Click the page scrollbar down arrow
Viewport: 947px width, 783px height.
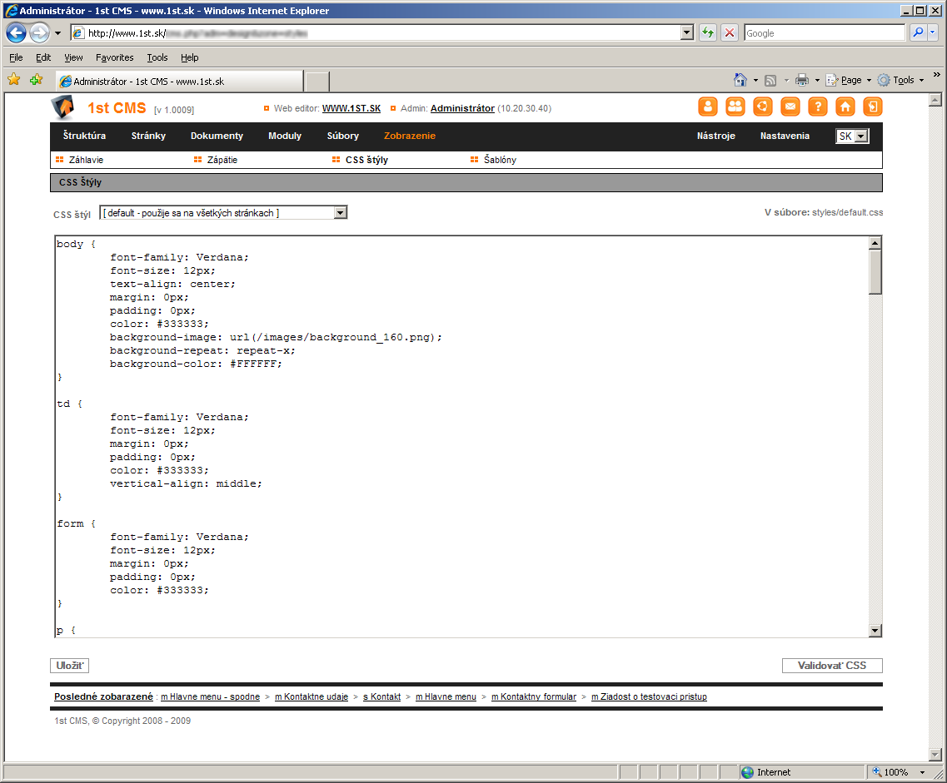[x=935, y=755]
